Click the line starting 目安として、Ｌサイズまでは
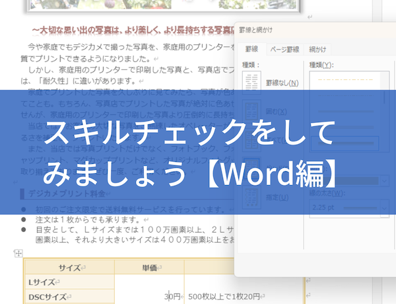Screen dimensions: 396x304 point(135,230)
